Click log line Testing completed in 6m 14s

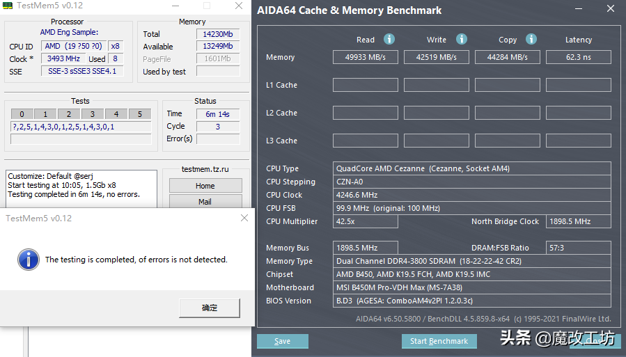click(x=74, y=194)
